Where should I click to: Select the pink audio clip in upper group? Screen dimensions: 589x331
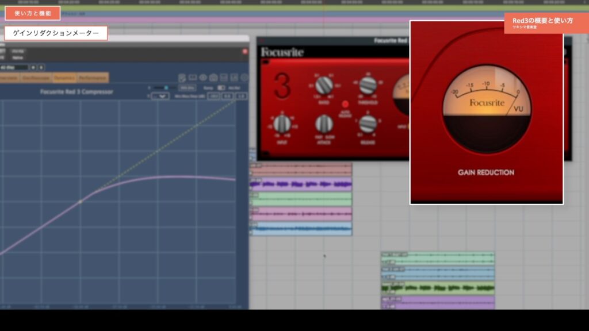[301, 214]
